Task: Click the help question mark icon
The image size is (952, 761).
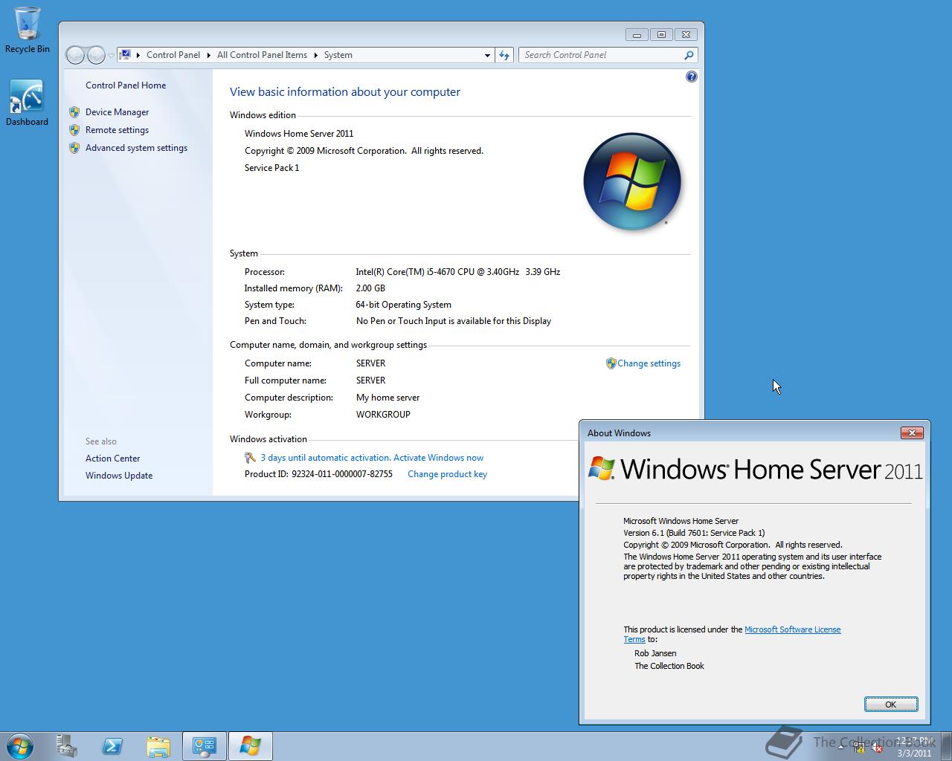Action: 692,77
